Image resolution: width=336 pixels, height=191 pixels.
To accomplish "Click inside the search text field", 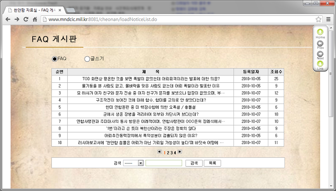I will (x=164, y=163).
